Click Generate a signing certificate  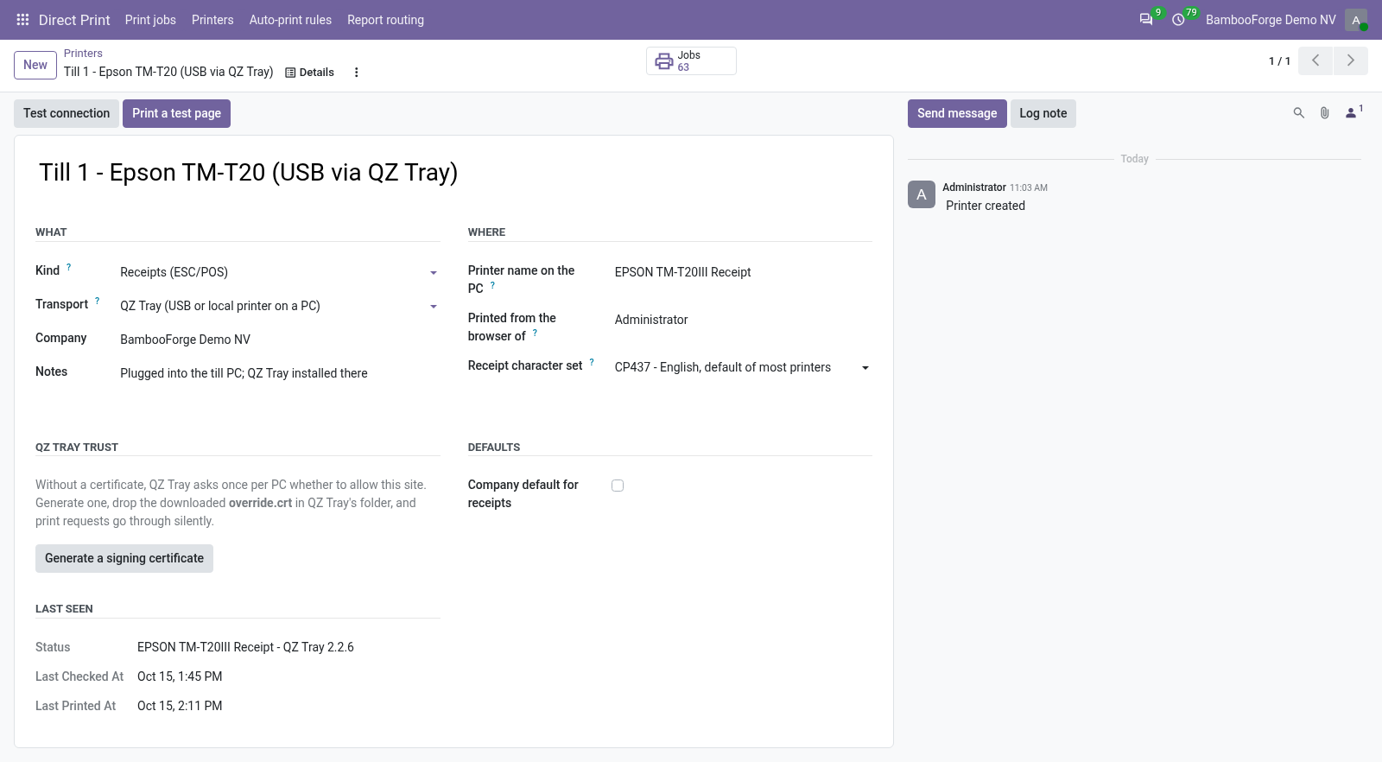click(x=124, y=558)
